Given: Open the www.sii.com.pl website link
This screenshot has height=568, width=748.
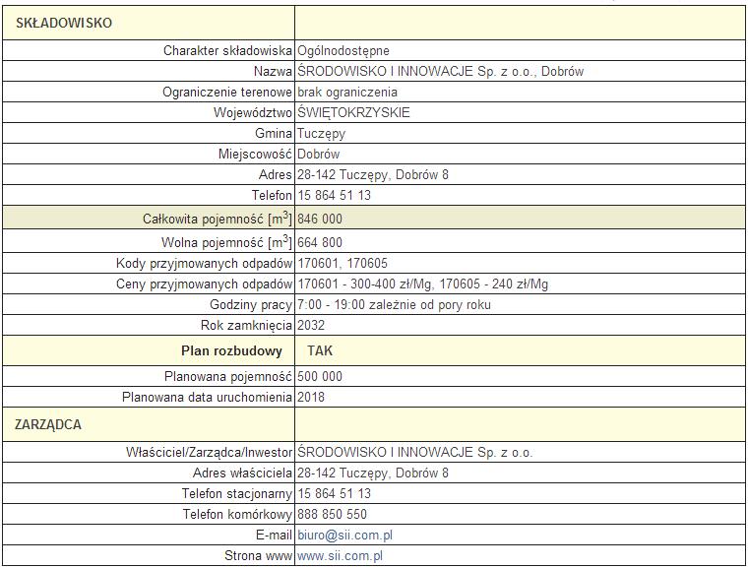Looking at the screenshot, I should 341,555.
